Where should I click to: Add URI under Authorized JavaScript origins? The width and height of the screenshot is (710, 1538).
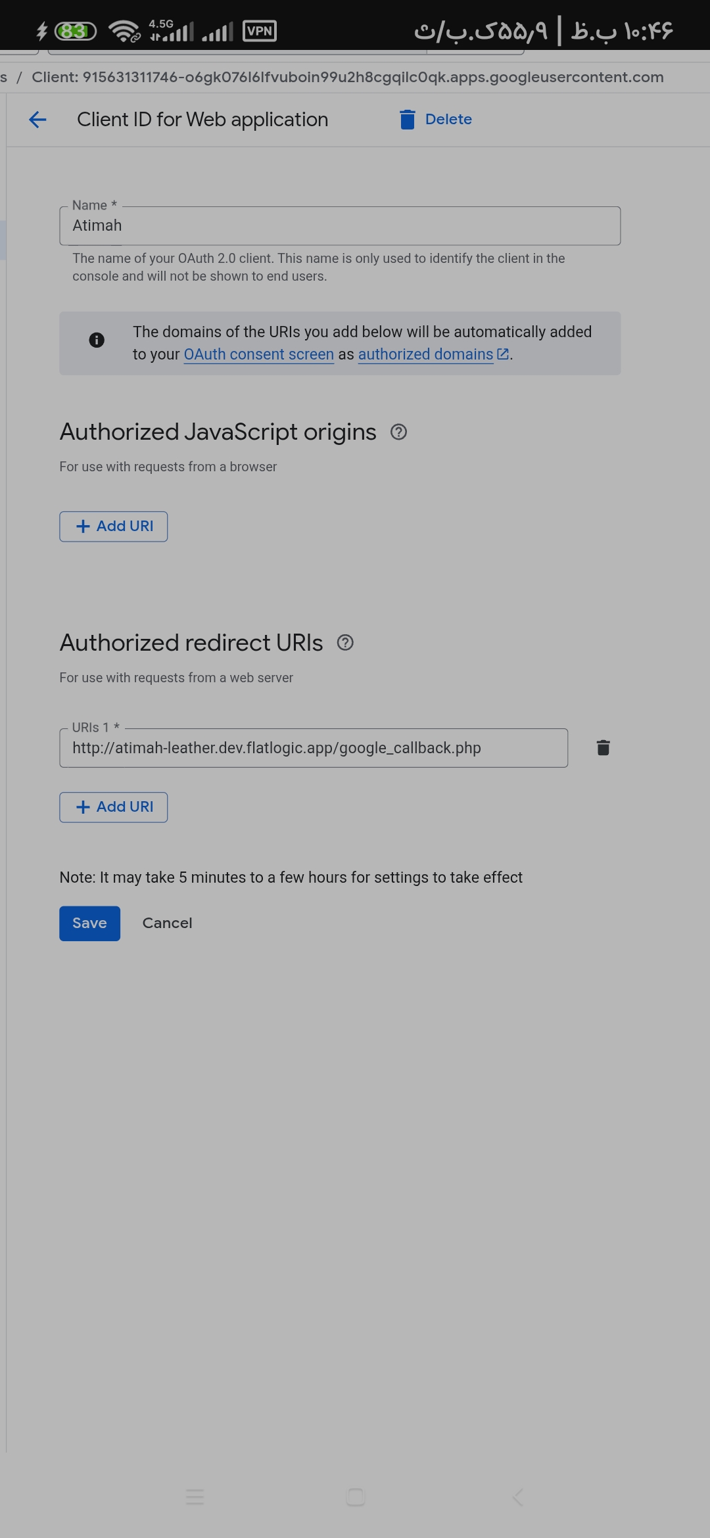113,526
